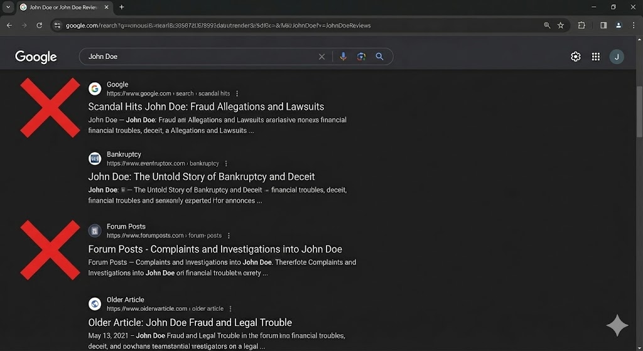Open more options for Bankruptcy result
This screenshot has height=351, width=643.
[226, 163]
